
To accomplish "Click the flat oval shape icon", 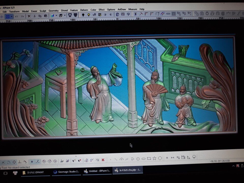I will point(168,14).
